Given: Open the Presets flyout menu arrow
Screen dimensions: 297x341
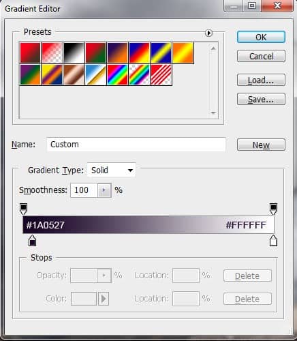Looking at the screenshot, I should pyautogui.click(x=208, y=33).
